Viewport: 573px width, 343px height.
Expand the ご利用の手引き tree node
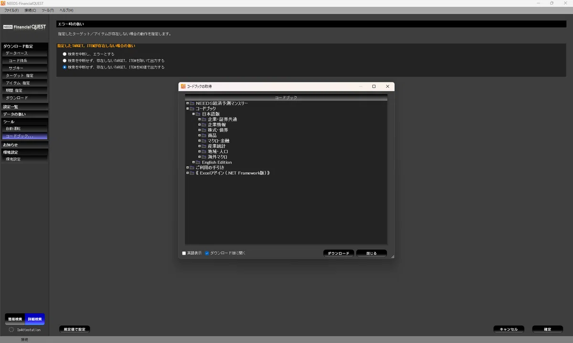(188, 168)
